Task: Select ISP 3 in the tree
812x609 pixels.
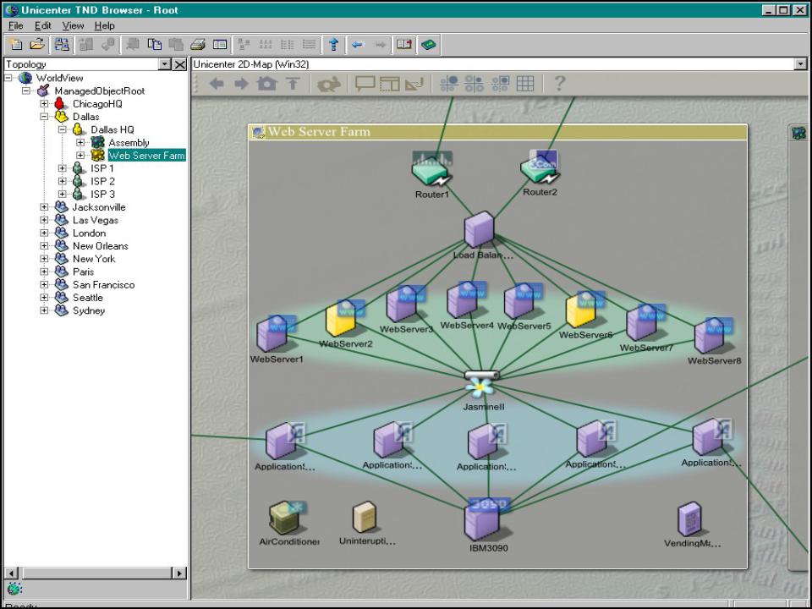Action: [102, 195]
